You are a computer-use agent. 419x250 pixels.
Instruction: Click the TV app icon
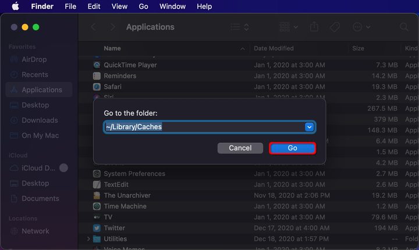[97, 217]
